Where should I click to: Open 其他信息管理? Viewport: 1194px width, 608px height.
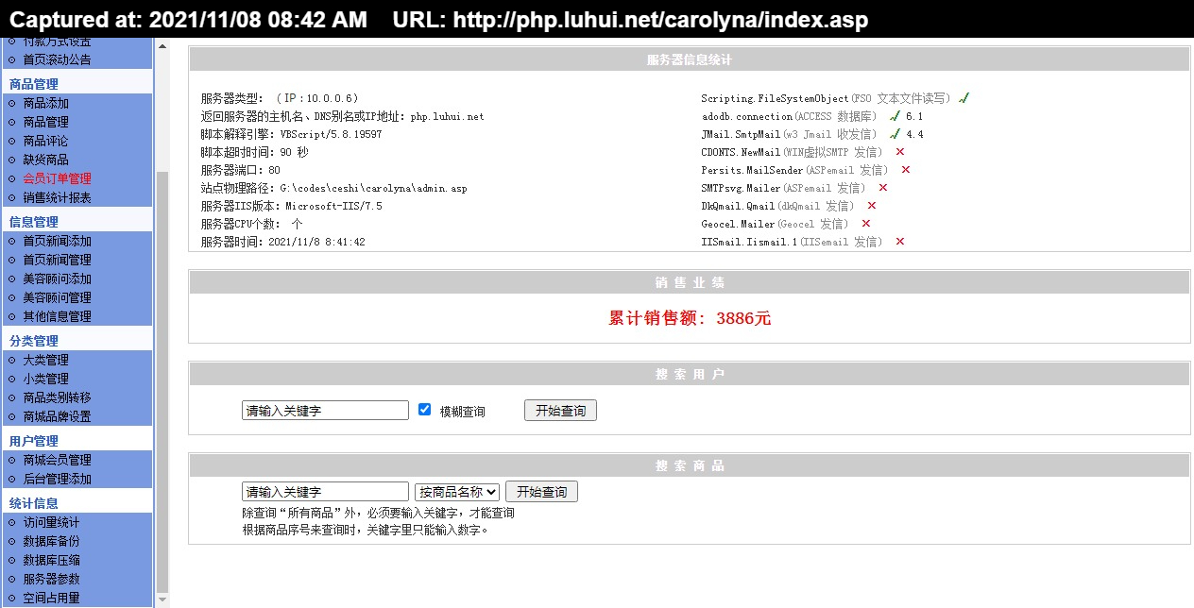pos(57,316)
